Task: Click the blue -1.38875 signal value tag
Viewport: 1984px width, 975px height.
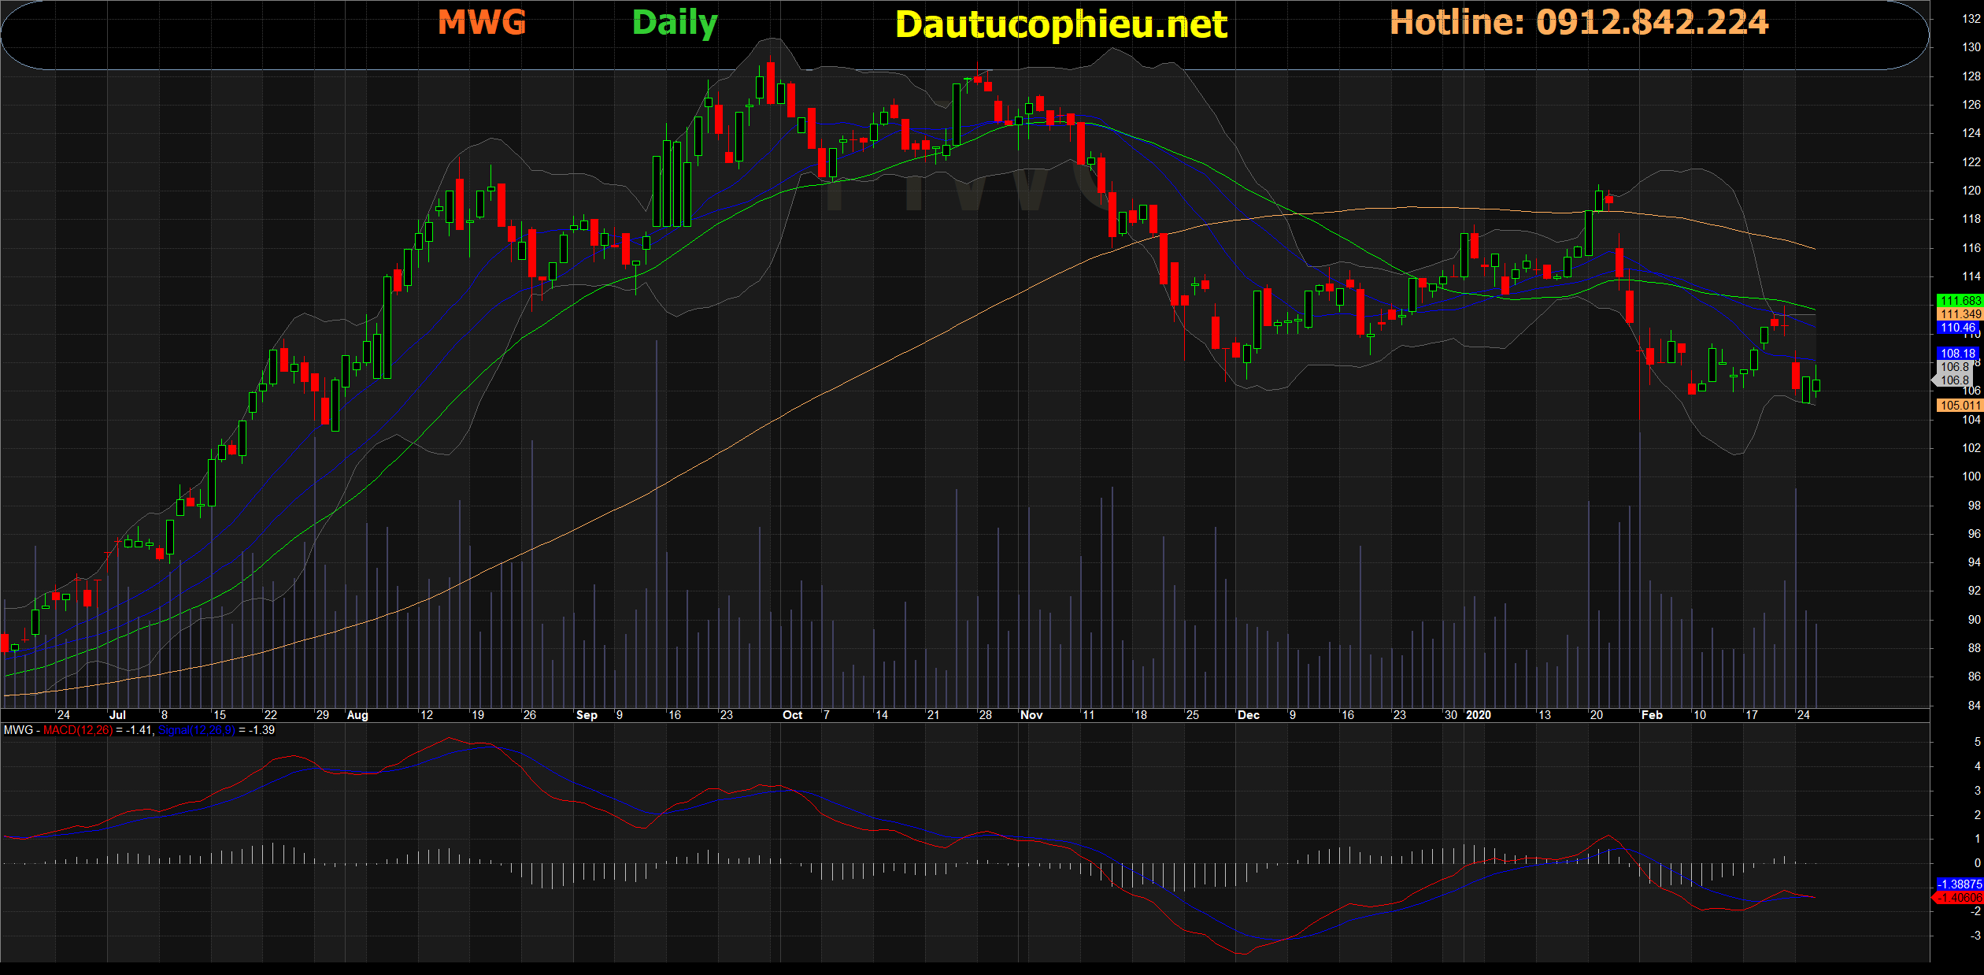Action: coord(1959,884)
